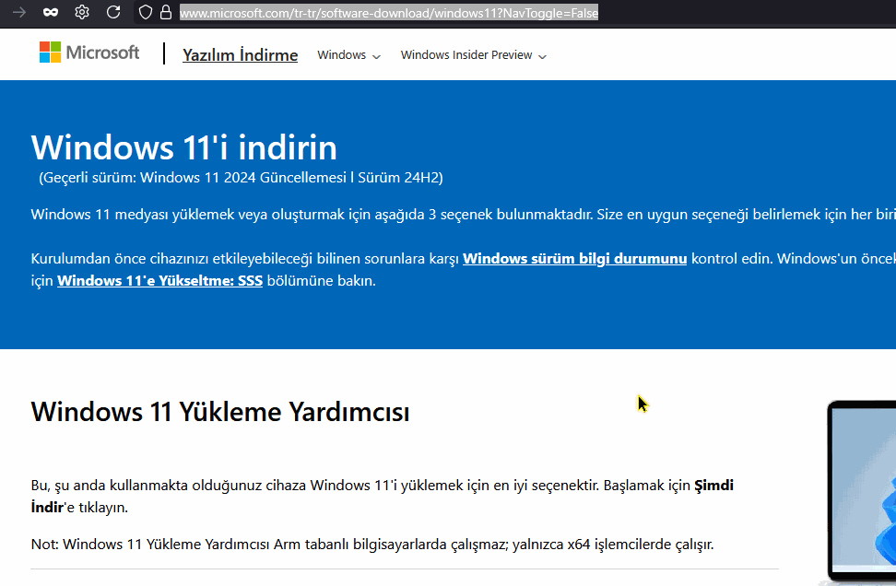Open browser settings gear icon
The width and height of the screenshot is (896, 586).
pyautogui.click(x=82, y=12)
